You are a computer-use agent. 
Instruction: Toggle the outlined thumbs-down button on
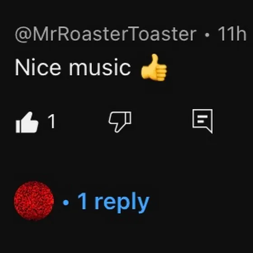[120, 122]
